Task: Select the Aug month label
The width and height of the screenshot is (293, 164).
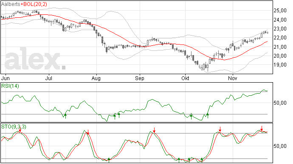Action: (96, 78)
